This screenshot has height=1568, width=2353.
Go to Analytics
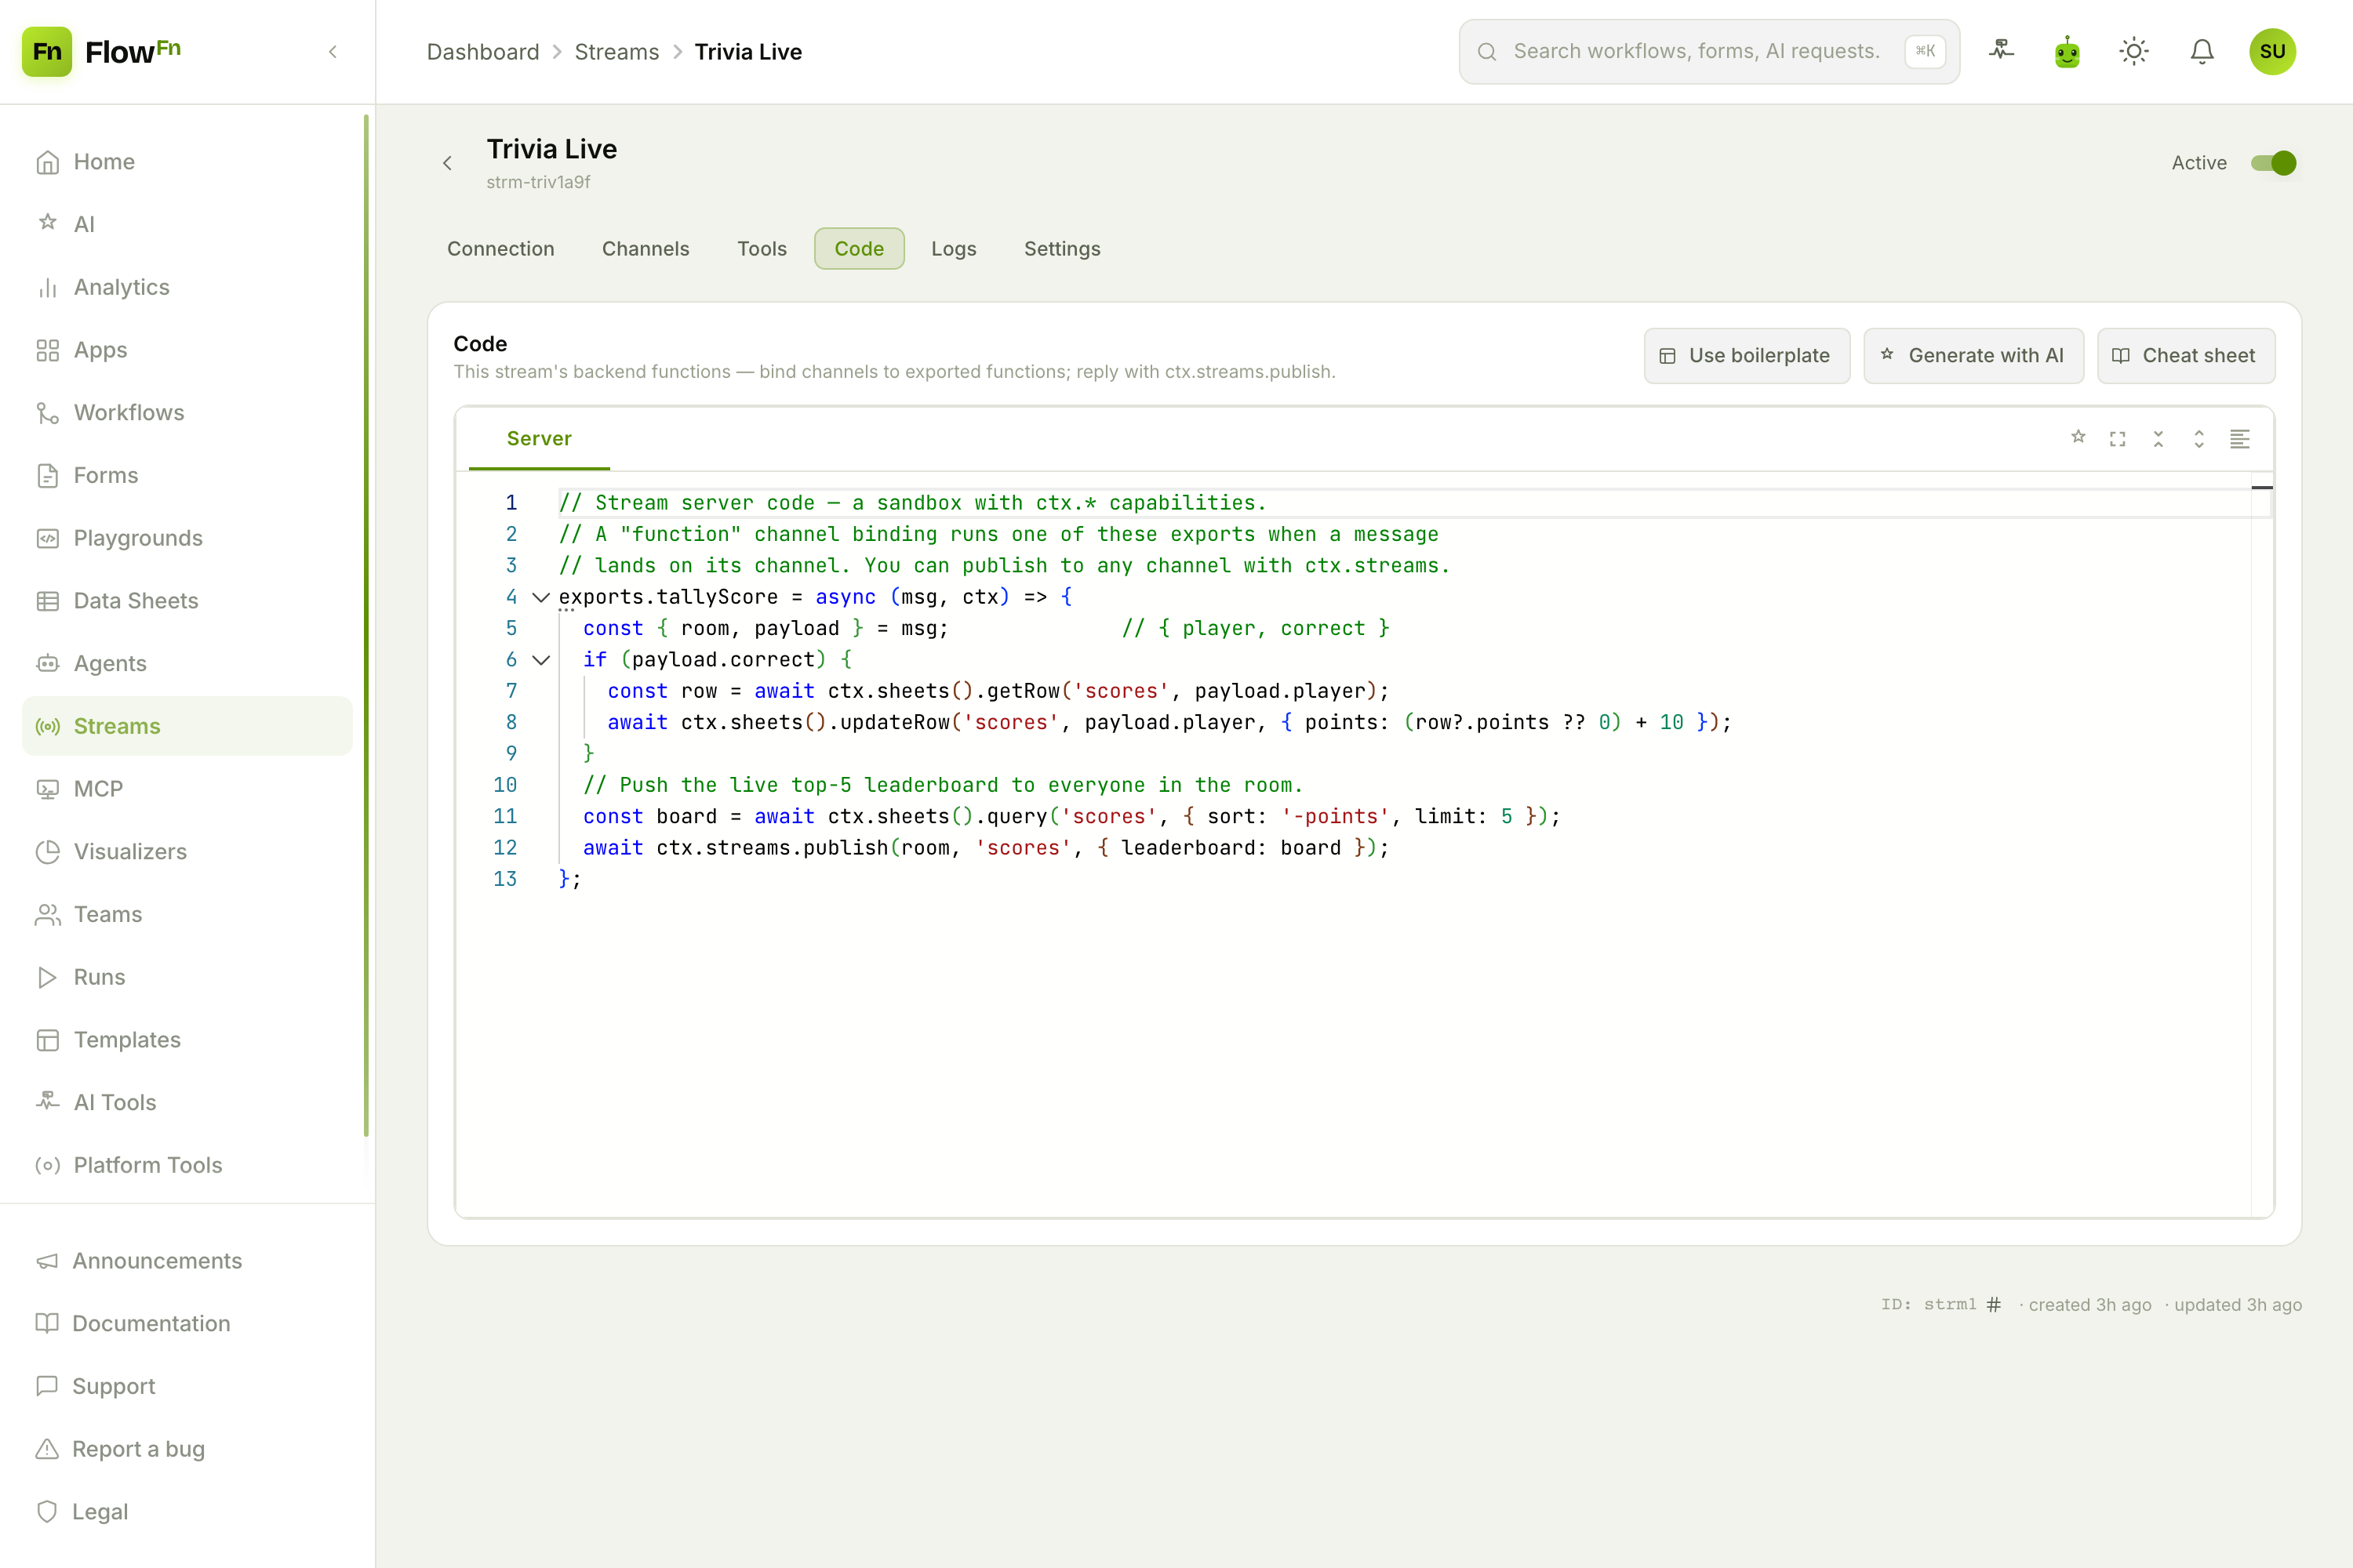(187, 287)
